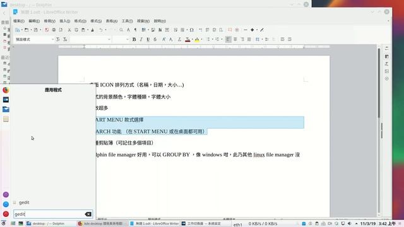Click the Basic shapes diamond icon
The height and width of the screenshot is (227, 404).
252,30
